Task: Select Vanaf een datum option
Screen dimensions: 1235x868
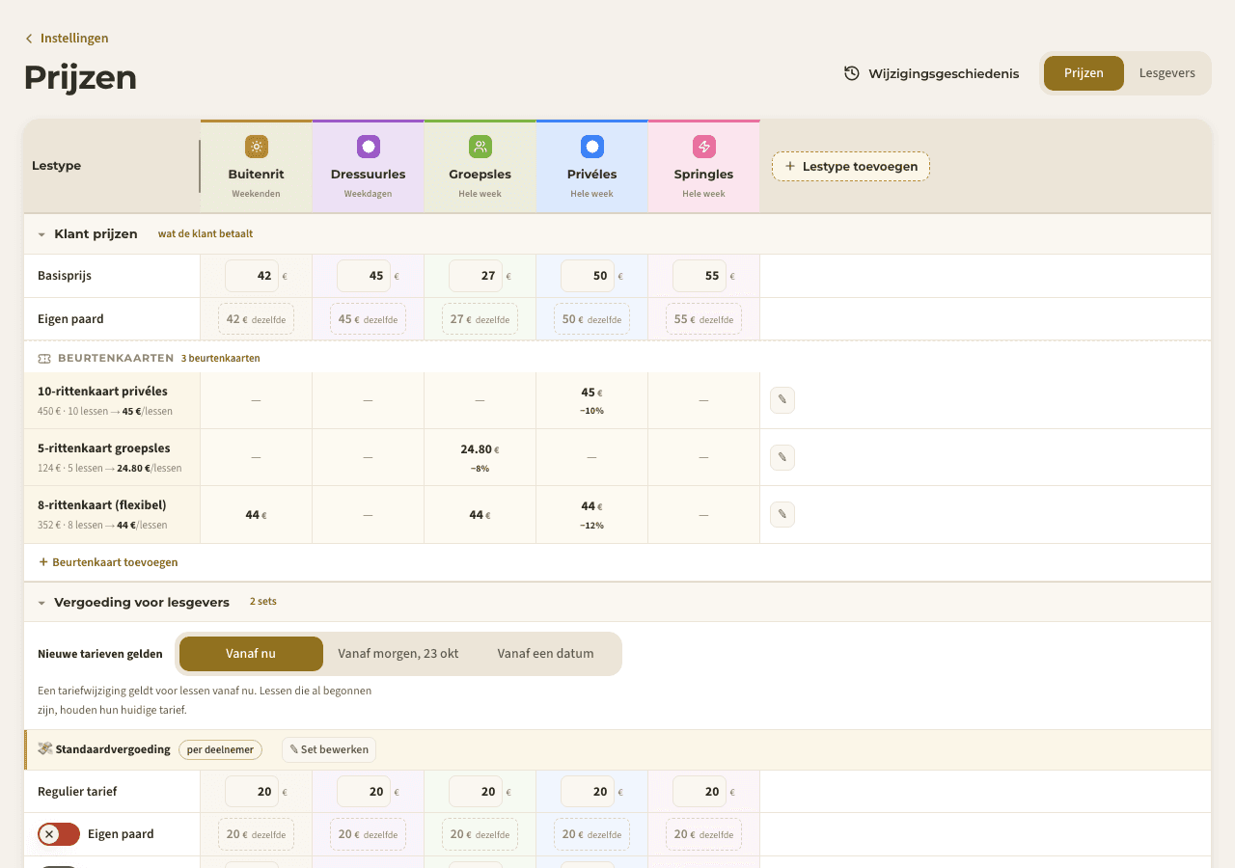Action: (545, 654)
